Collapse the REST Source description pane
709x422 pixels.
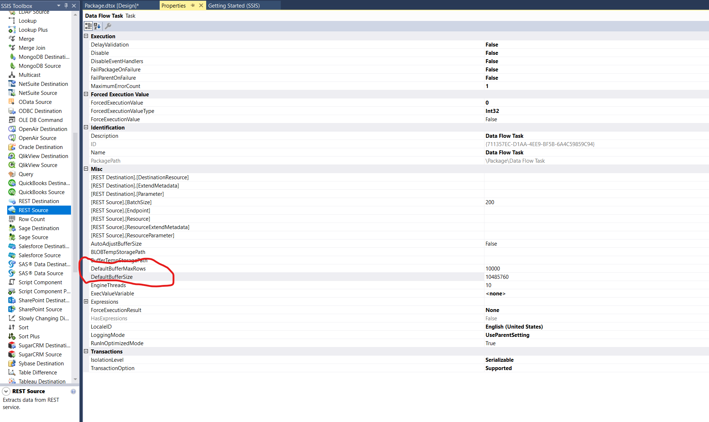click(x=6, y=391)
